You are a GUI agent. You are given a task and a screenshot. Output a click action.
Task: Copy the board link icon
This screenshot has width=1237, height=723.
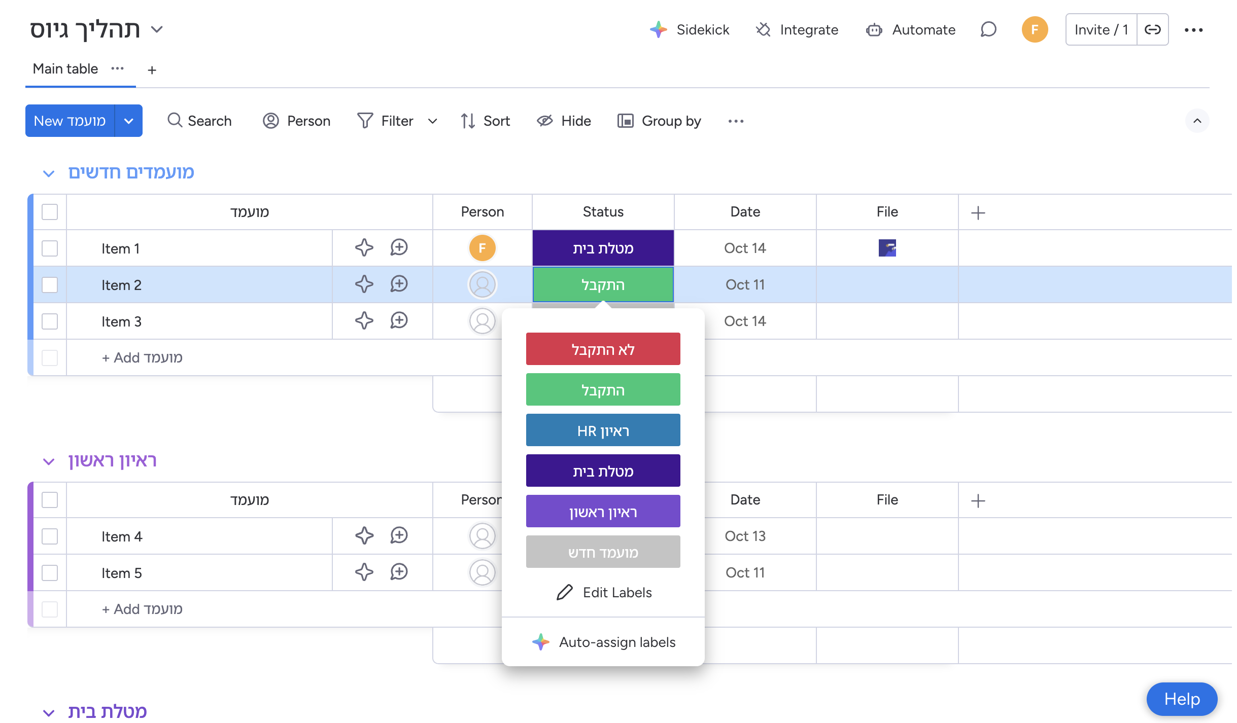1152,29
